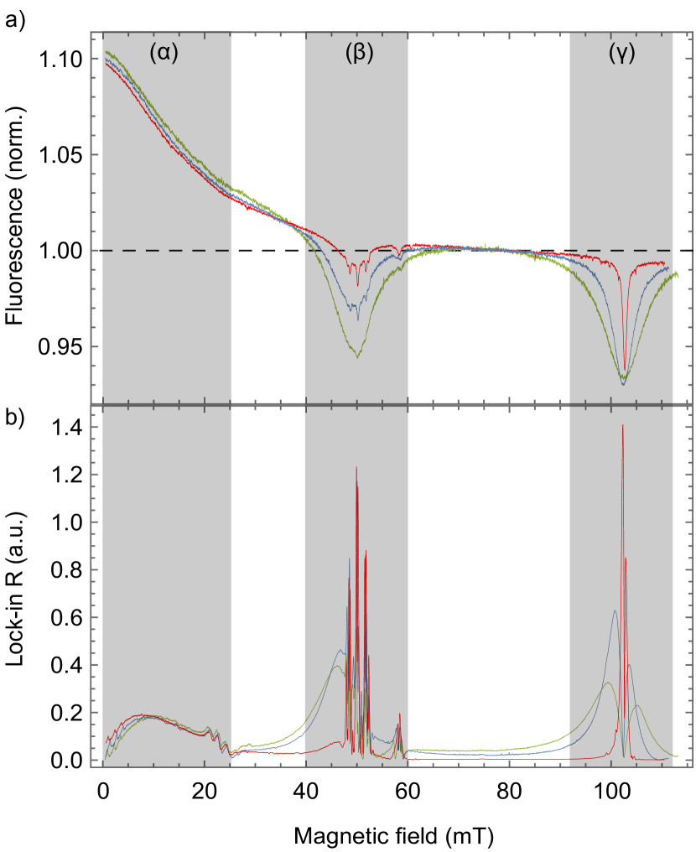Click the 0.2 lock-in tick label

point(67,713)
